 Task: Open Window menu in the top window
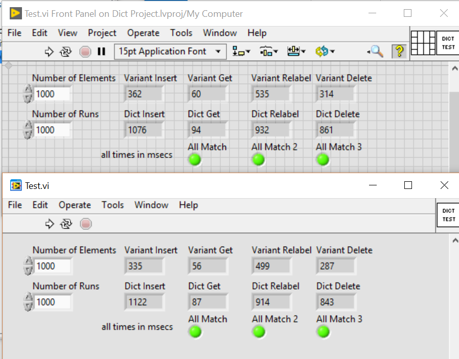(x=220, y=33)
